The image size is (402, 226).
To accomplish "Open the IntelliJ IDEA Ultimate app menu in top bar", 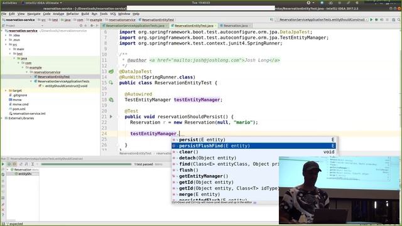I will (x=41, y=3).
